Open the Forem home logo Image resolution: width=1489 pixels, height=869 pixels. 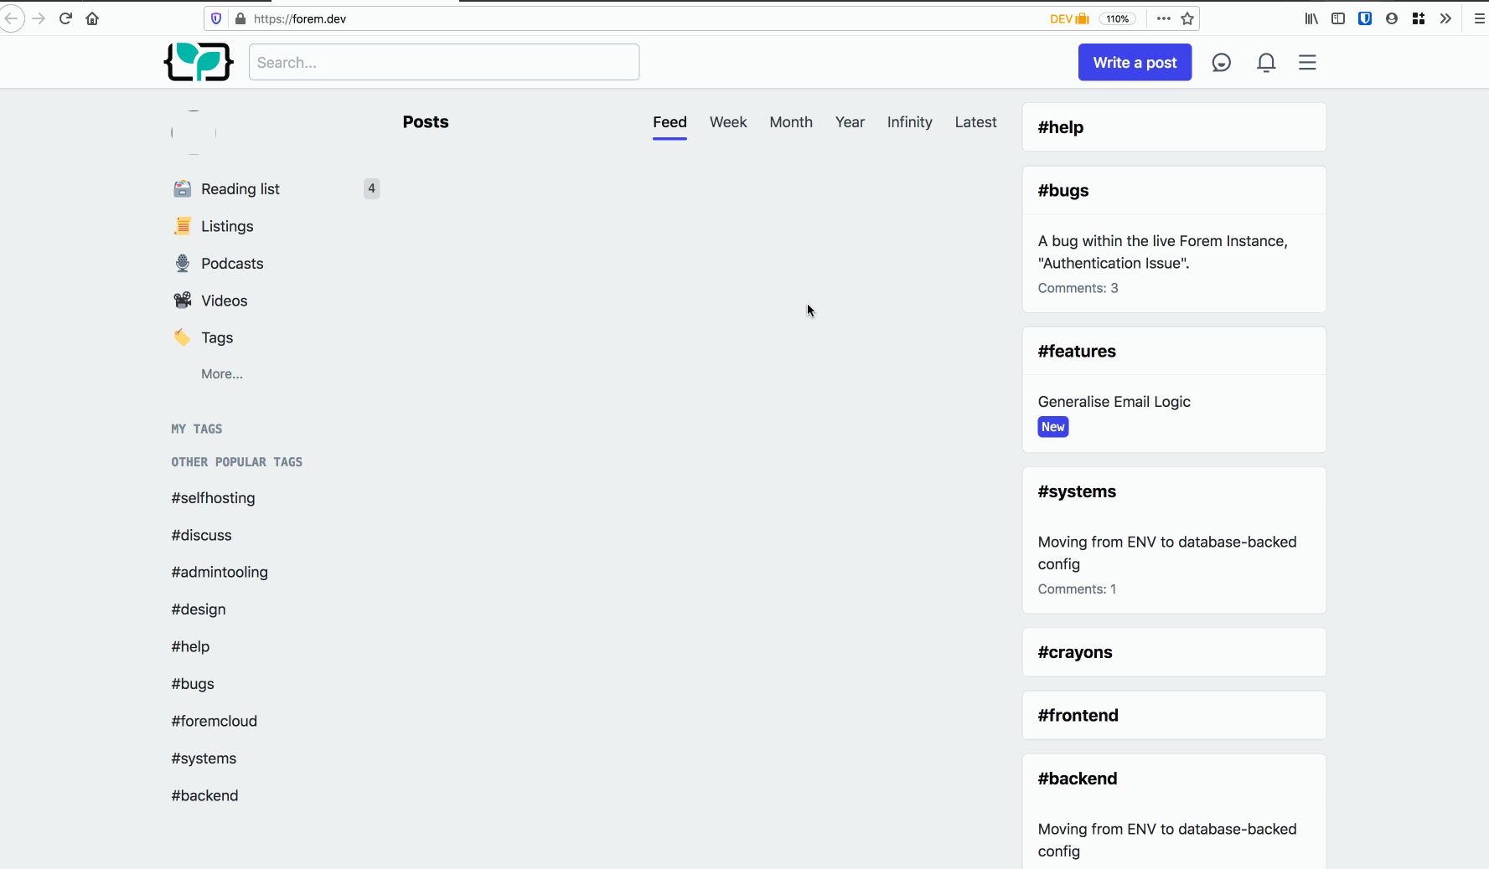coord(199,62)
